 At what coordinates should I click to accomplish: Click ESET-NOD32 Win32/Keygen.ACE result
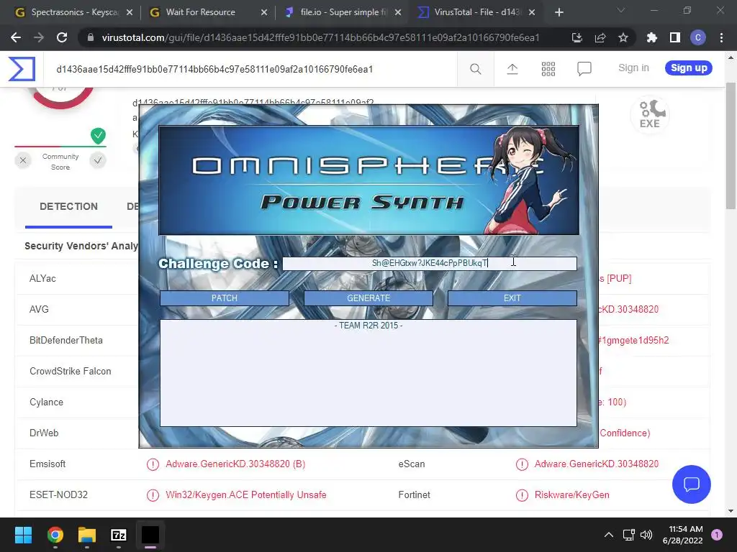246,494
